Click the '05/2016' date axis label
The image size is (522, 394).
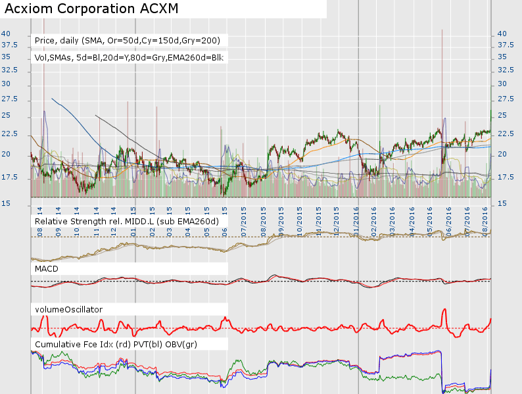click(x=429, y=222)
